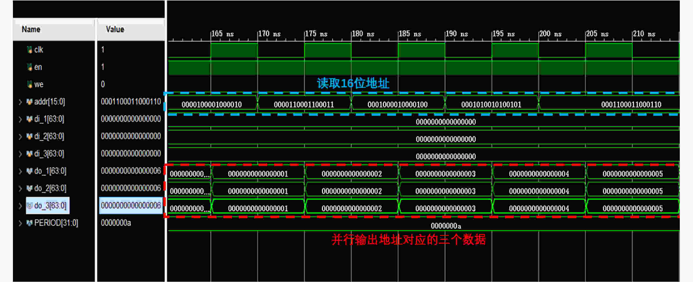Select the di_3[63:0] signal row
The image size is (693, 282).
click(49, 154)
